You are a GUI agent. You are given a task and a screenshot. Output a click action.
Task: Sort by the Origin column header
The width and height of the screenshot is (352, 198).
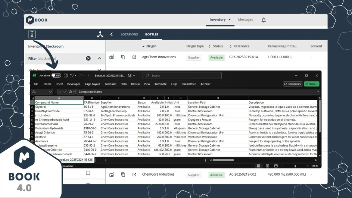pyautogui.click(x=149, y=46)
